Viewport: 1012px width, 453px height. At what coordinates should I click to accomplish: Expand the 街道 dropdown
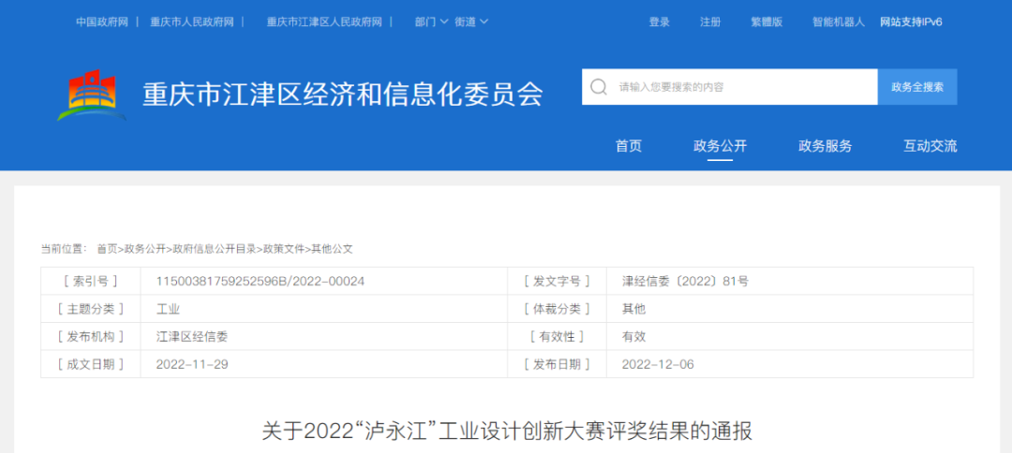[x=471, y=22]
